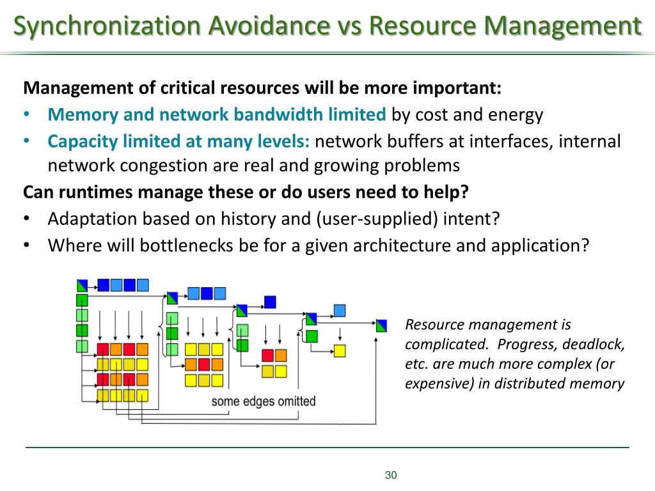Click bullet 'Adaptation based on history and (user-supplied) intent?'
This screenshot has height=491, width=655.
(274, 219)
